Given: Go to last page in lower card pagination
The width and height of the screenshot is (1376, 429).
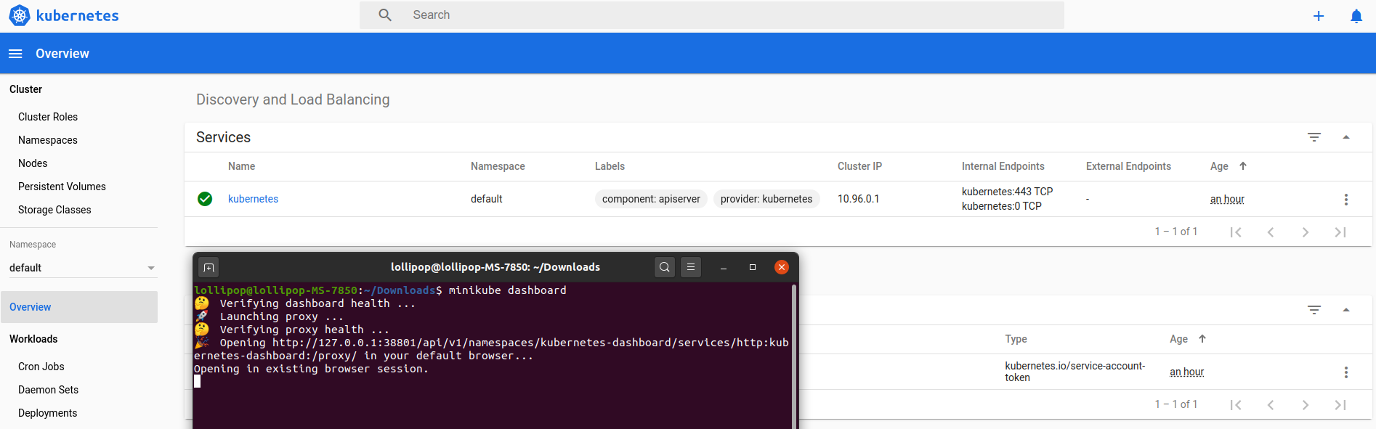Looking at the screenshot, I should (x=1340, y=404).
